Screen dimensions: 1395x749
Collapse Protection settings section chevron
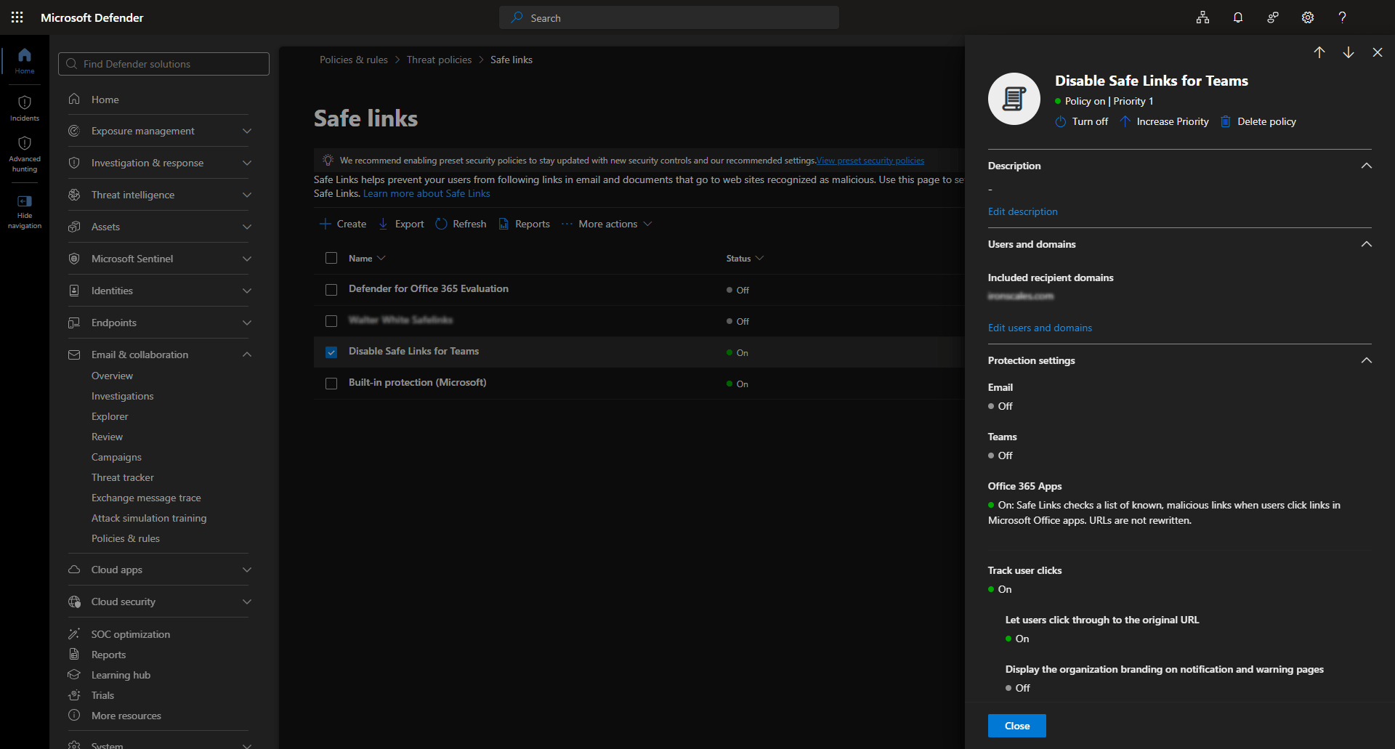[1366, 360]
